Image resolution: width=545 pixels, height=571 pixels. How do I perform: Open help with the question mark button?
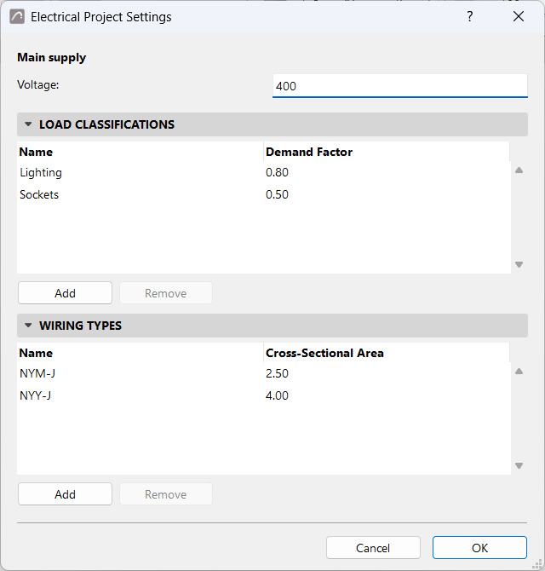tap(470, 16)
